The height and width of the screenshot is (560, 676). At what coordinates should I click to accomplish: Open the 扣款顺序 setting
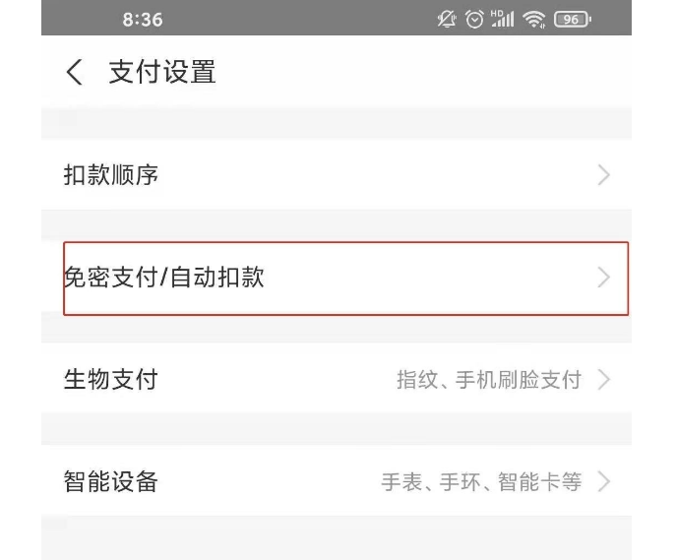point(111,175)
